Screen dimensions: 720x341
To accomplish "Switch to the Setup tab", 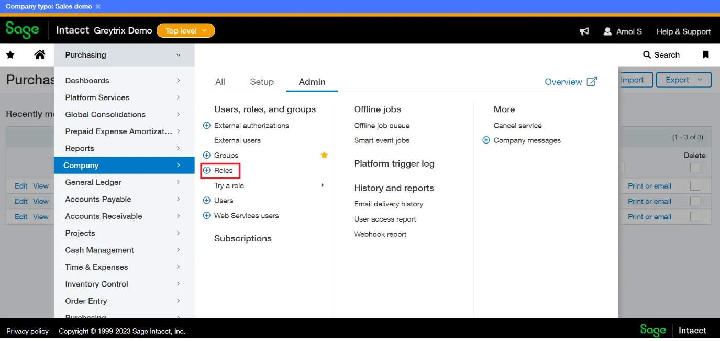I will [262, 82].
